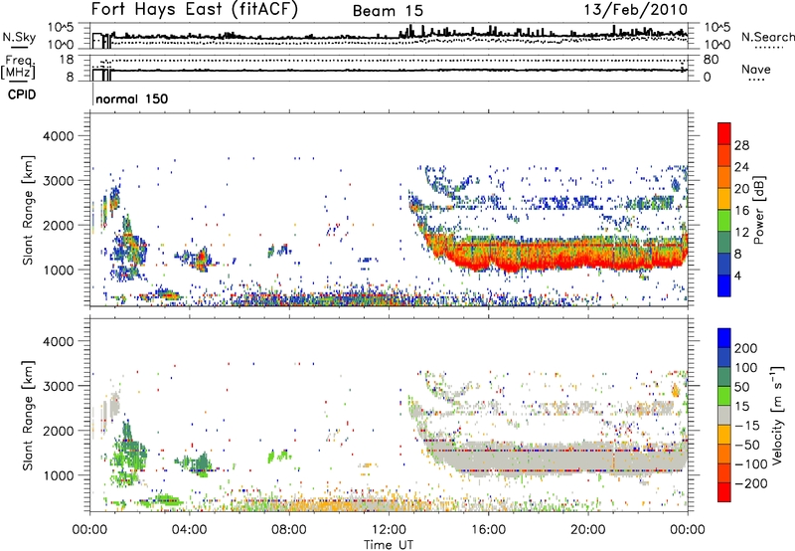The height and width of the screenshot is (551, 795).
Task: Click the '12:00' time axis tick label
Action: (389, 530)
